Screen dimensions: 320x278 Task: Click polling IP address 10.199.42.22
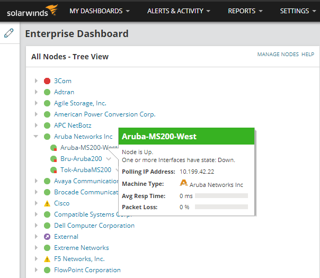[x=197, y=172]
